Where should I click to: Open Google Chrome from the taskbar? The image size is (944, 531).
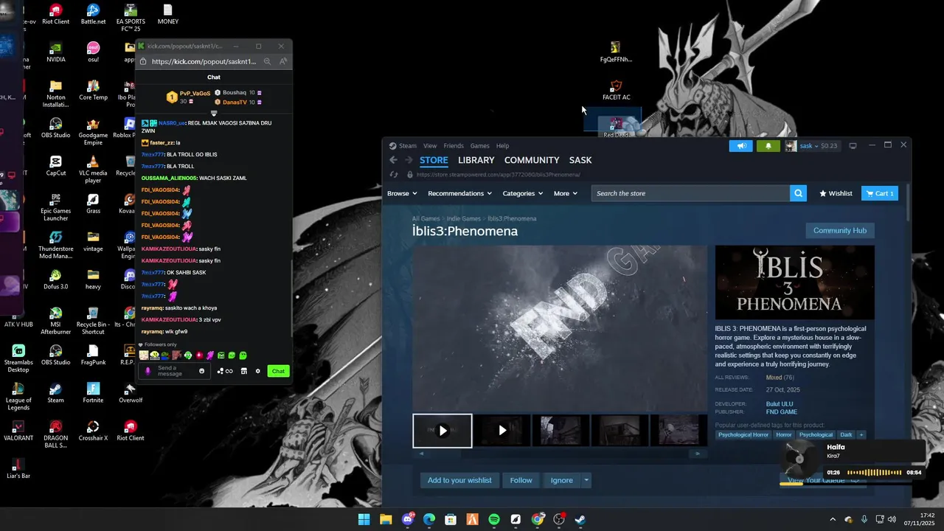click(538, 519)
